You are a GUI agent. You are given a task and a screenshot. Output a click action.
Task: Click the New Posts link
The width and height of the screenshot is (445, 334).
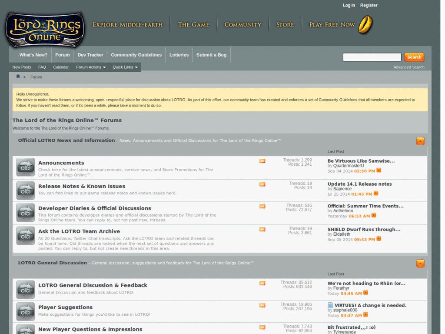(x=22, y=67)
